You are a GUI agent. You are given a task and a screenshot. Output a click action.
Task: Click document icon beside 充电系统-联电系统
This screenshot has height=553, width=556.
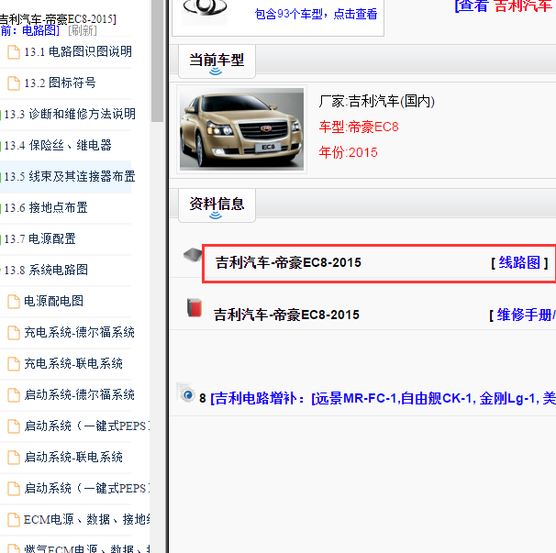tap(14, 364)
